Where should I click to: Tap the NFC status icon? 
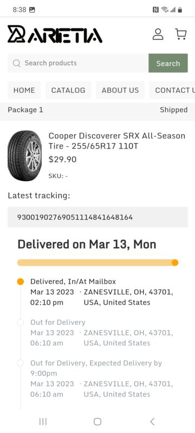click(x=155, y=10)
